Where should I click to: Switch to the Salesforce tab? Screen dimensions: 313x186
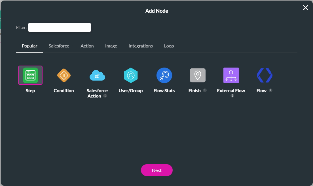[59, 46]
